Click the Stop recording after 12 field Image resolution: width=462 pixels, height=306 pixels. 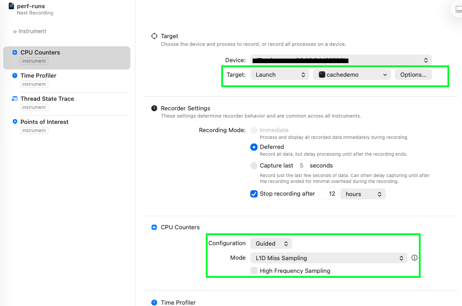(x=329, y=194)
